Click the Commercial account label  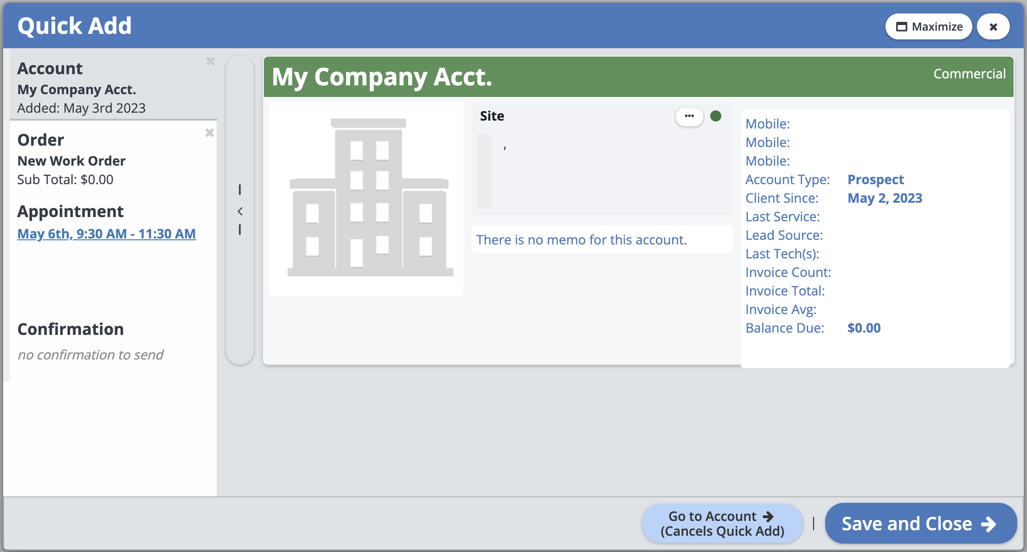[969, 74]
